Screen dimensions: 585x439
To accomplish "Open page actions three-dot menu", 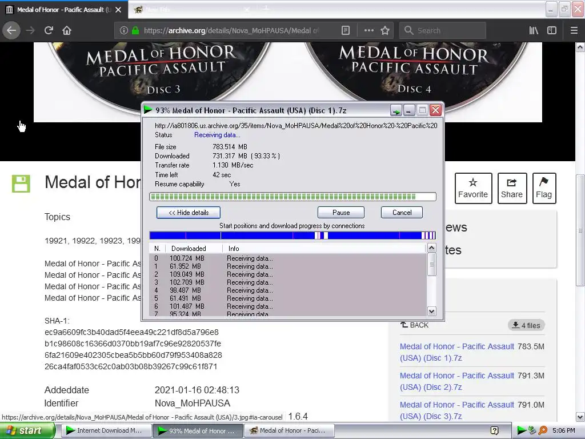I will click(368, 31).
